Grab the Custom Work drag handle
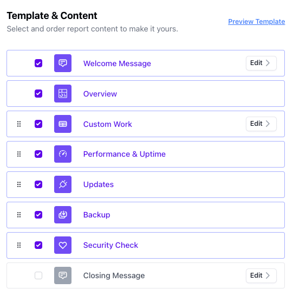Viewport: 293px width, 295px height. tap(19, 124)
